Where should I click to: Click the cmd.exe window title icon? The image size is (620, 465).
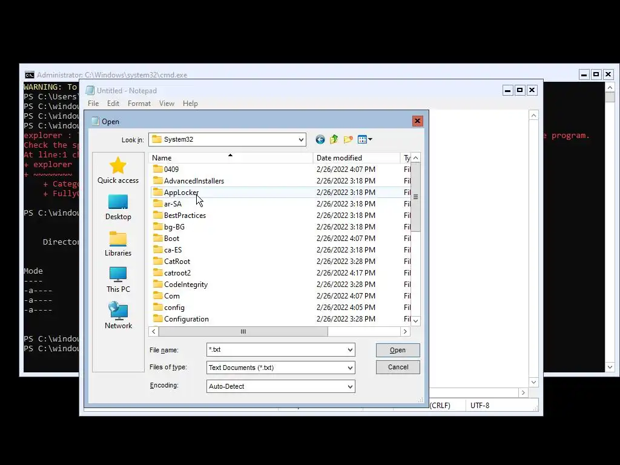pos(29,74)
